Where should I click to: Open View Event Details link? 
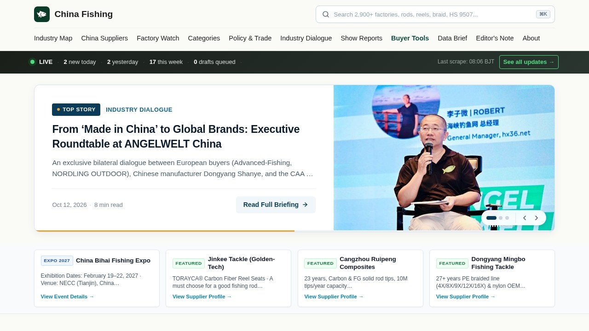67,297
